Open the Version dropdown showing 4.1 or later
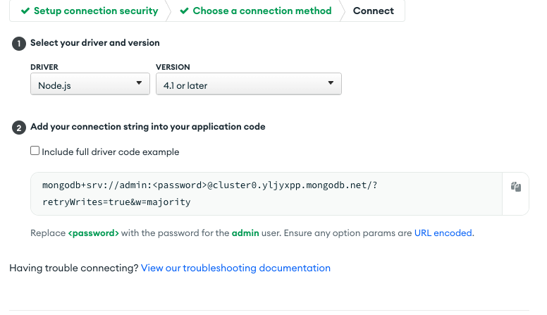This screenshot has height=315, width=547. 248,84
